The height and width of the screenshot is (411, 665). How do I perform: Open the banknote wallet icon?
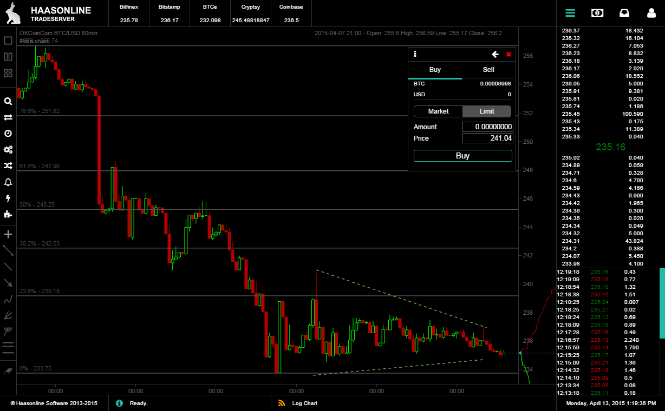[597, 13]
